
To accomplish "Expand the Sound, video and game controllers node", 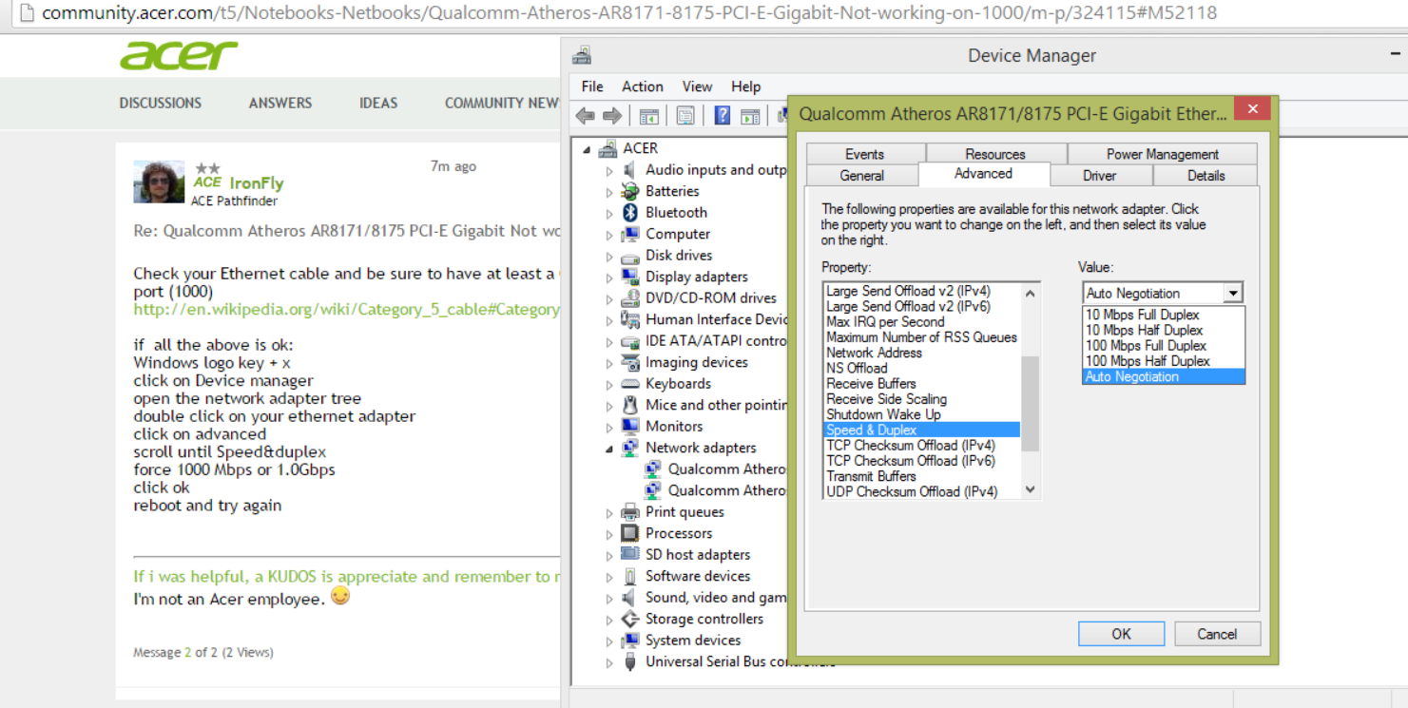I will coord(609,598).
